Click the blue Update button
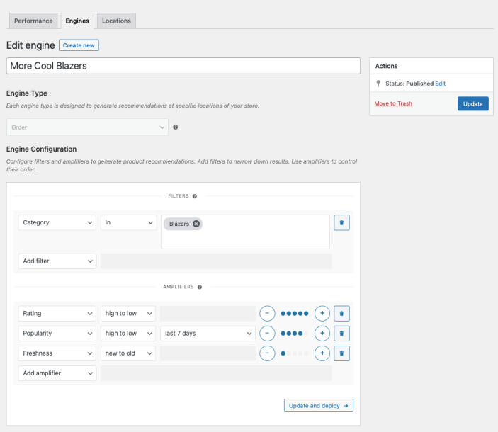This screenshot has height=432, width=498. tap(473, 104)
